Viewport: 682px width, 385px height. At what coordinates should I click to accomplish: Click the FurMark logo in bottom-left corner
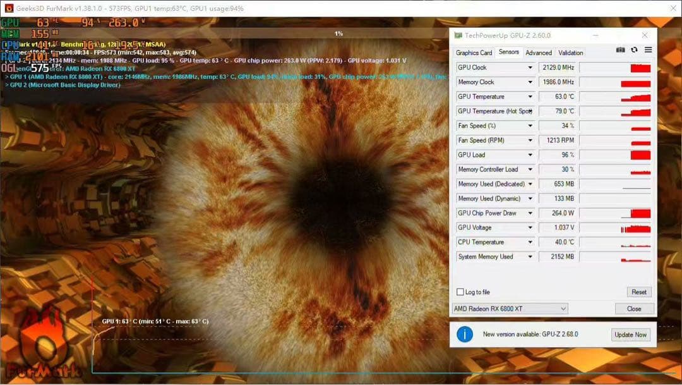(x=38, y=345)
